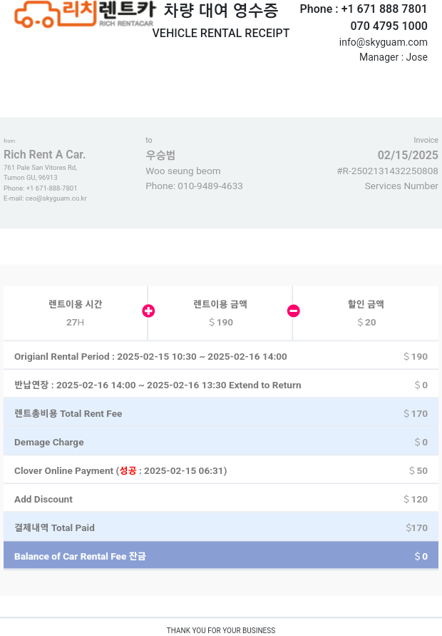Click the Demage Charge row
Screen dimensions: 442x636
[221, 442]
